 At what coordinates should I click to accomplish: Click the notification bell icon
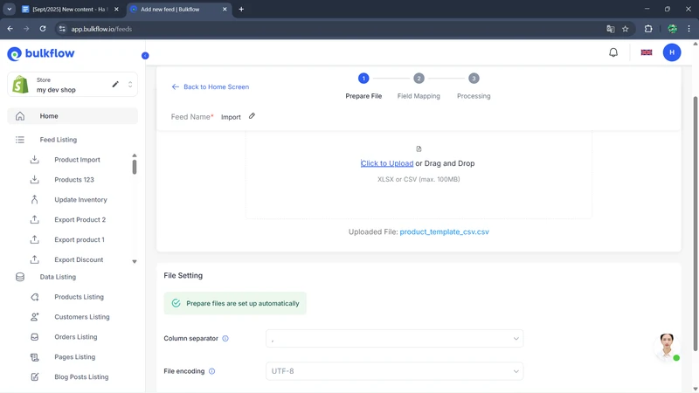pyautogui.click(x=613, y=52)
